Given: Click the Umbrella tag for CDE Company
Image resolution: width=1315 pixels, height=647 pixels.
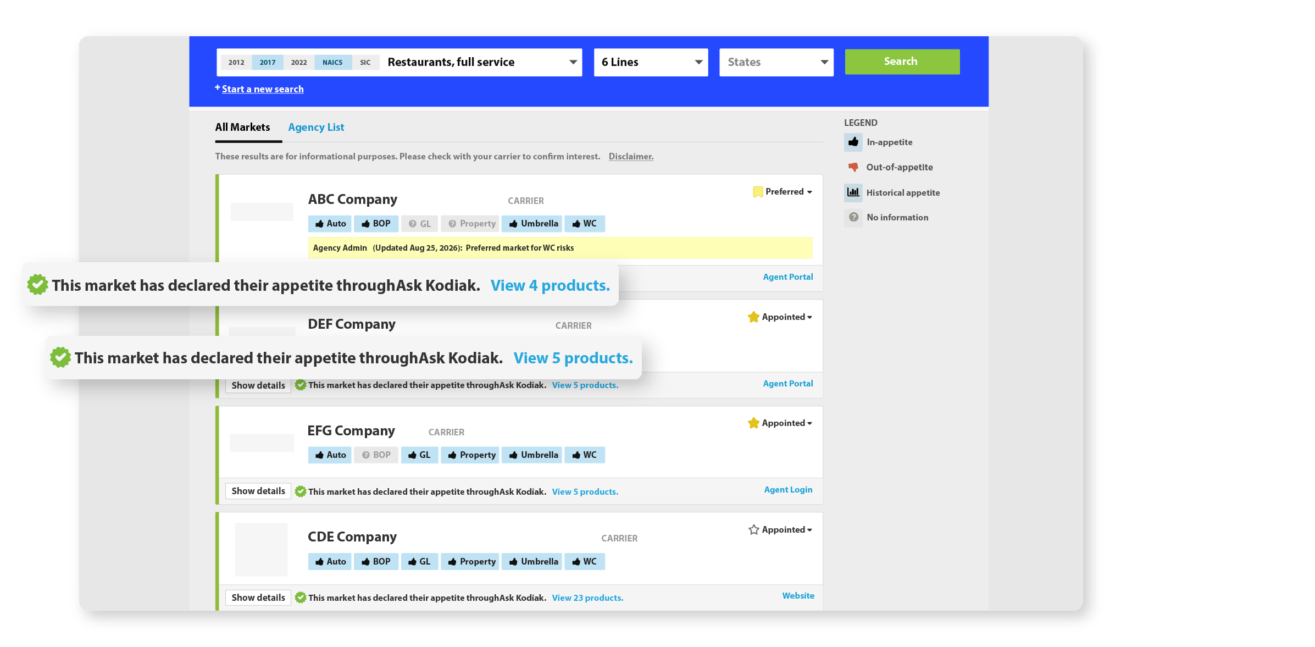Looking at the screenshot, I should tap(532, 562).
